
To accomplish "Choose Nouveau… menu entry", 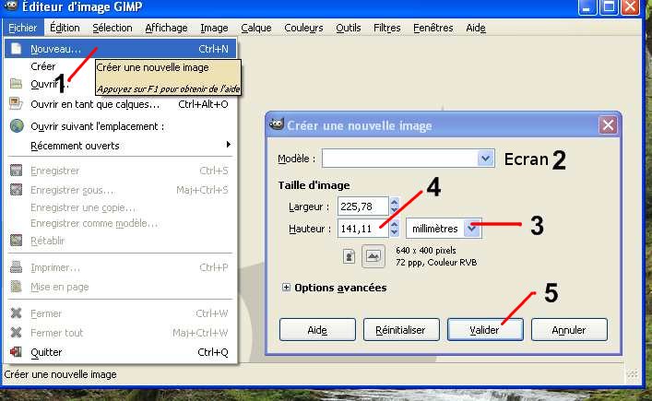I will click(x=121, y=49).
